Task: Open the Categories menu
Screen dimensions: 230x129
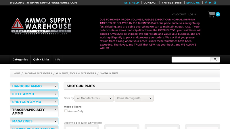Action: tap(20, 60)
